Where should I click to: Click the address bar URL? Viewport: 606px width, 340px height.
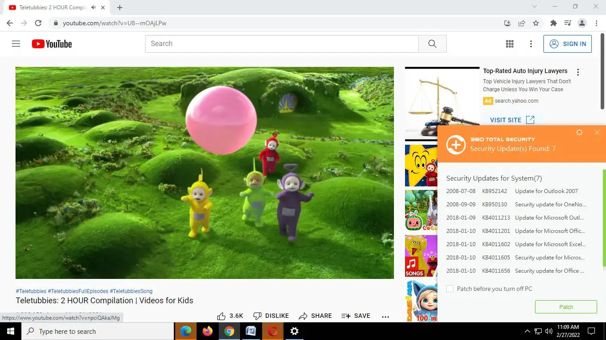[114, 23]
